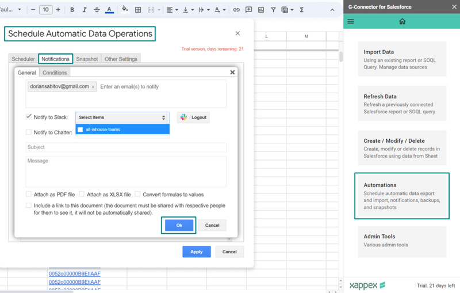Select column M header
The width and height of the screenshot is (460, 293).
point(306,36)
